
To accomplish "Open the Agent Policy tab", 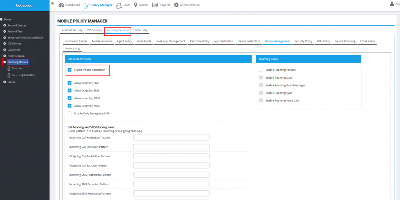I will click(x=124, y=41).
